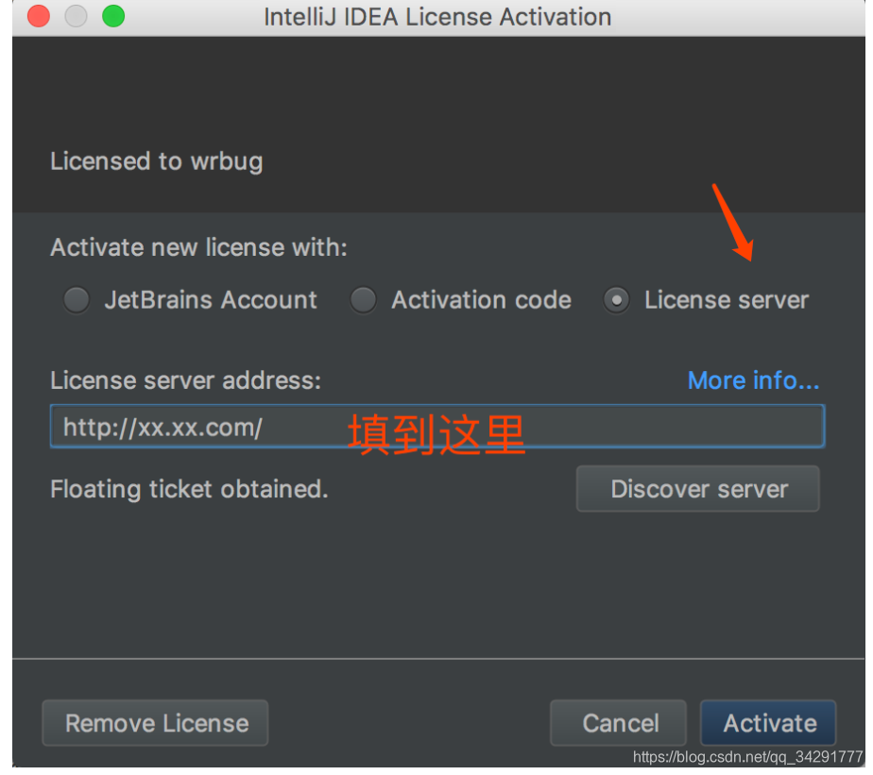The width and height of the screenshot is (873, 775).
Task: Click the 'License server address:' label
Action: pos(185,381)
